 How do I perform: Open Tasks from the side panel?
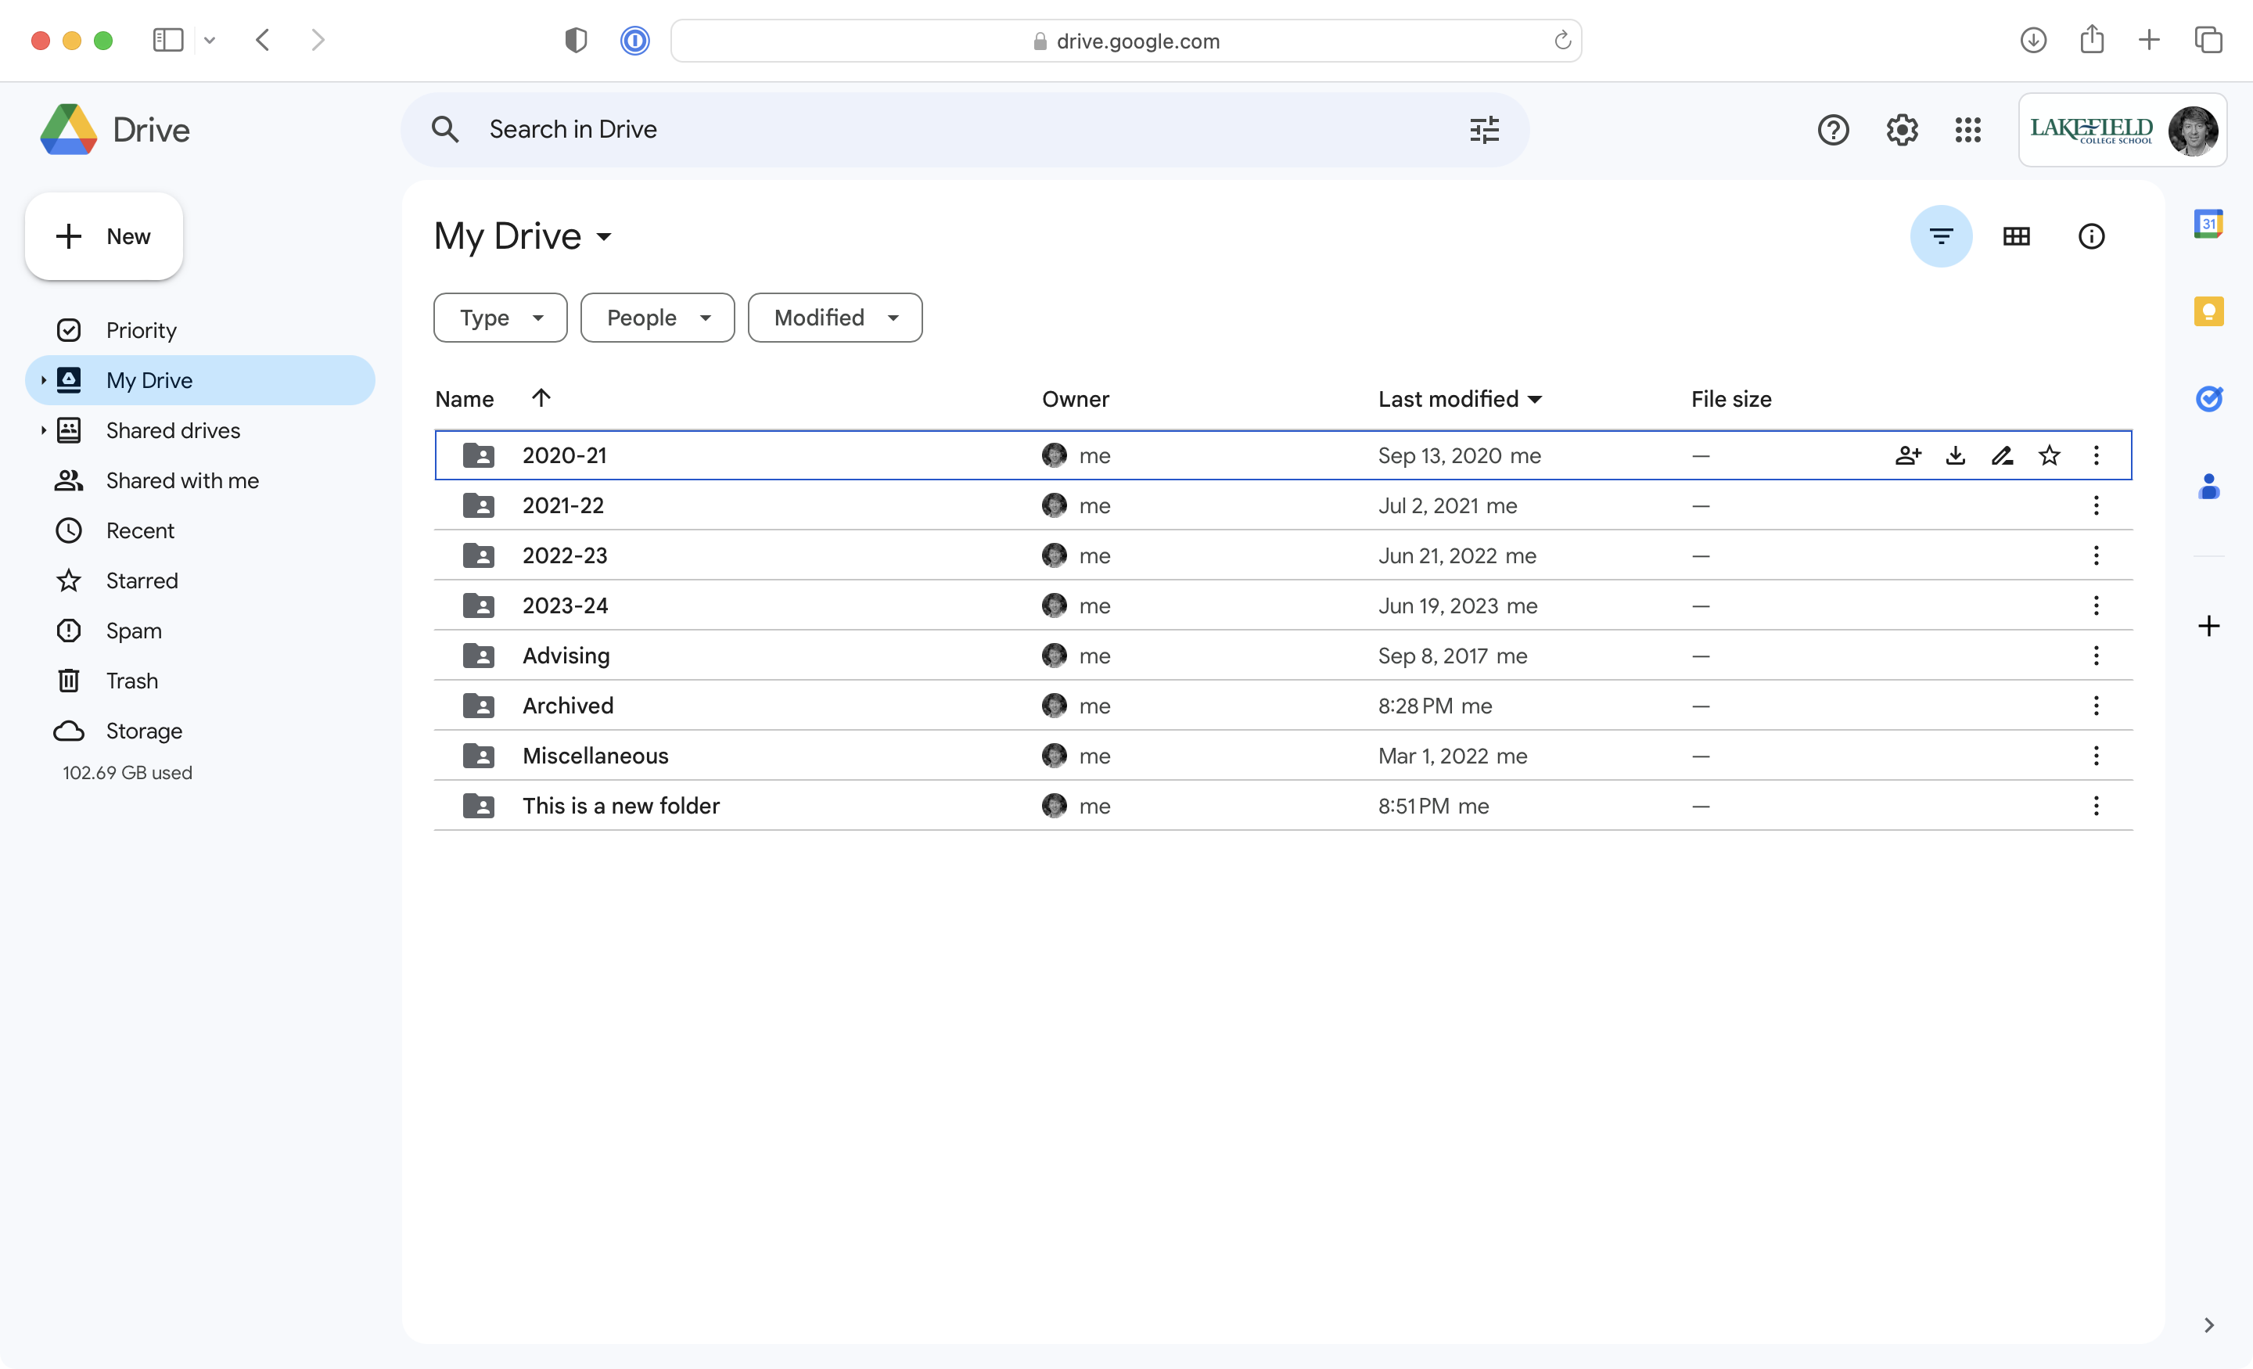click(2210, 399)
